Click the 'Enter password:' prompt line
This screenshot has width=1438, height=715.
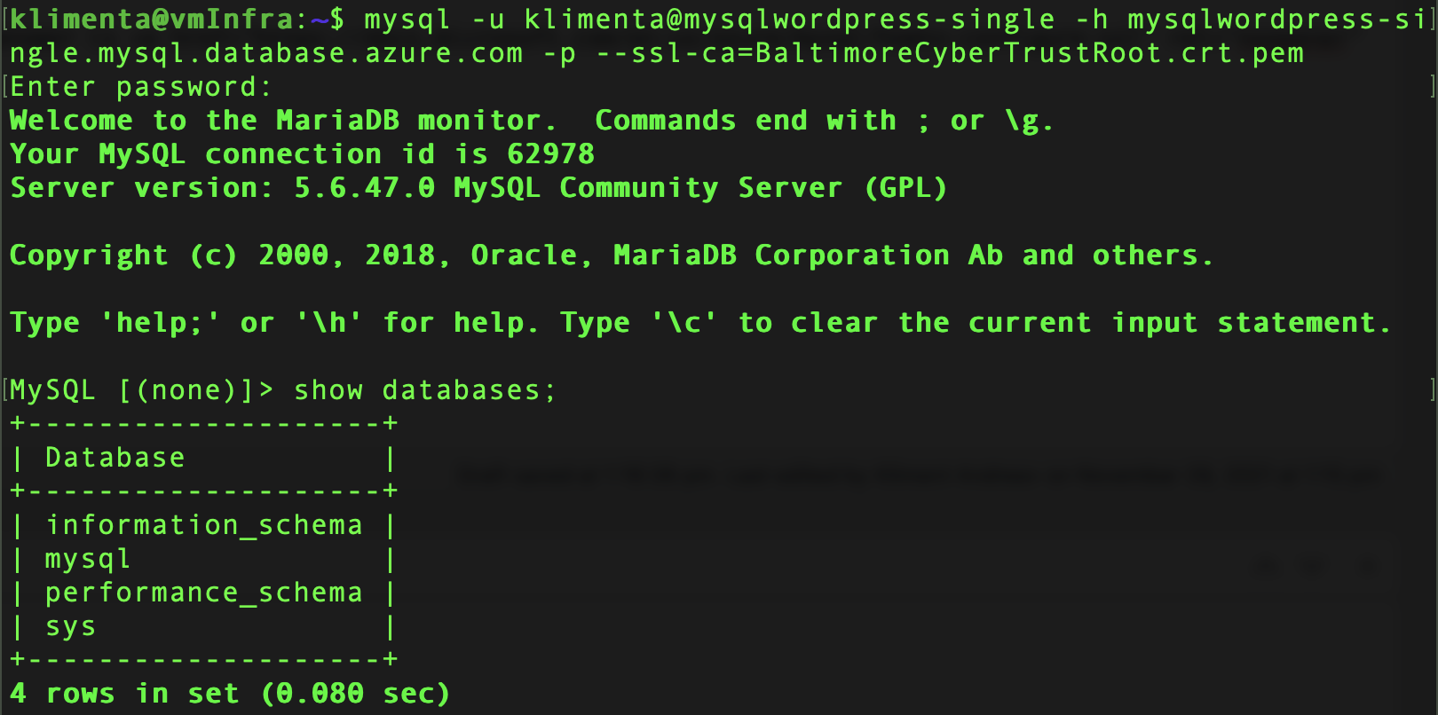click(x=141, y=87)
